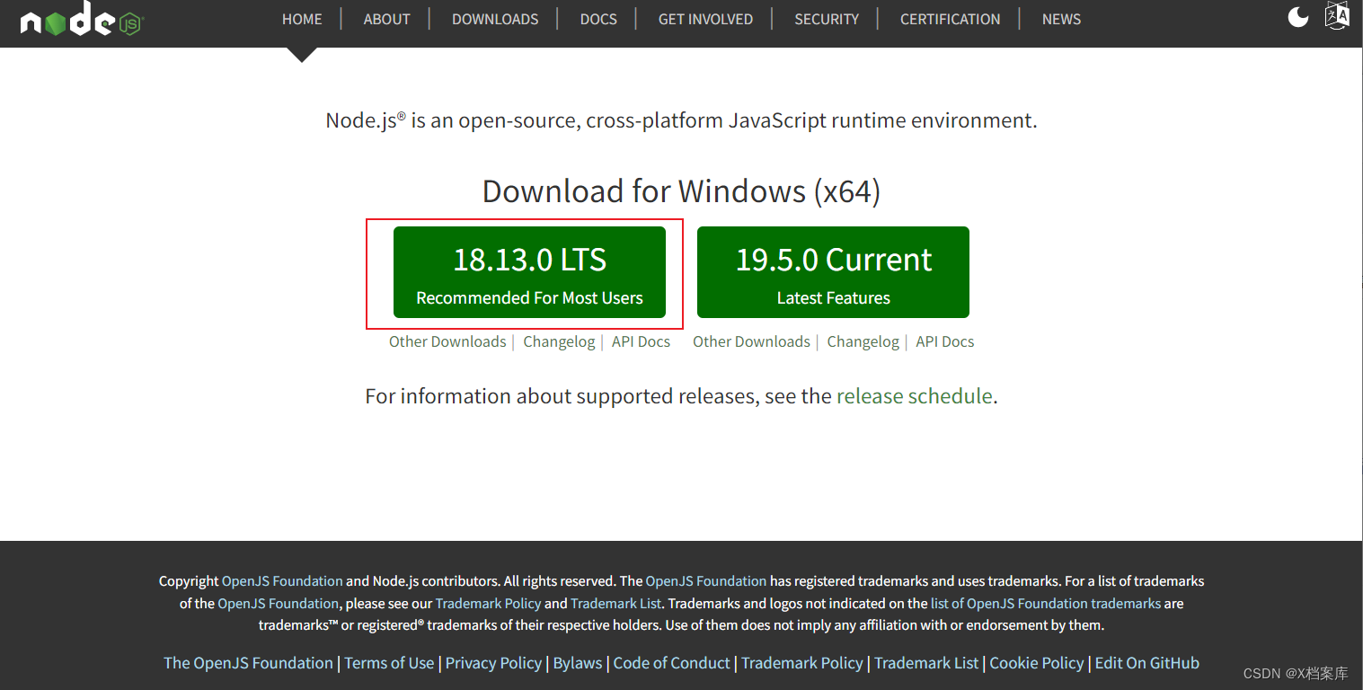View Changelog under 19.5.0 Current
The width and height of the screenshot is (1363, 690).
(863, 341)
